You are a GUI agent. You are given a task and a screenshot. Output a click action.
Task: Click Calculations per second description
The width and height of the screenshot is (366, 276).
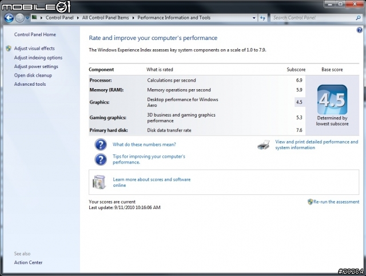172,80
